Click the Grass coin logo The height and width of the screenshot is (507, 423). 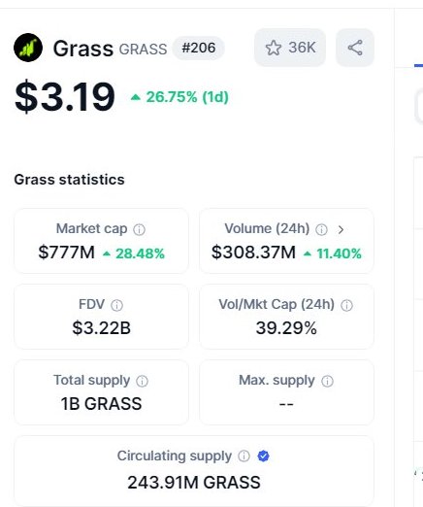[28, 48]
